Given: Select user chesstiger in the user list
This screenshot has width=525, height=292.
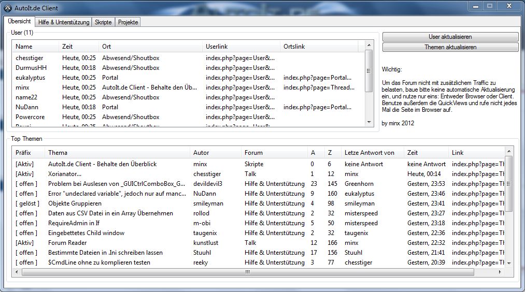Looking at the screenshot, I should 30,58.
